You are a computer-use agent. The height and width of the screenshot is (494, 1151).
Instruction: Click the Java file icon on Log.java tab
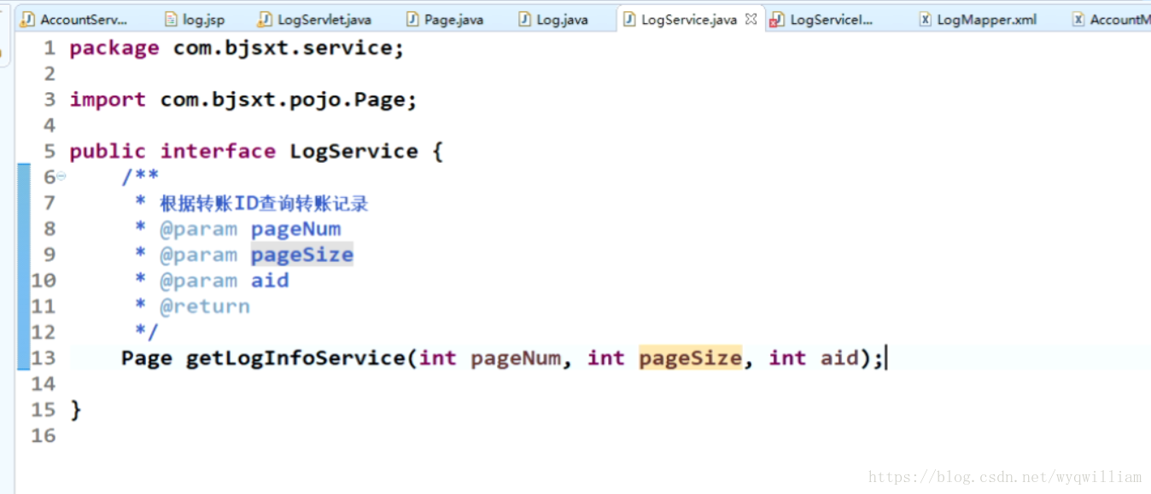pyautogui.click(x=525, y=19)
